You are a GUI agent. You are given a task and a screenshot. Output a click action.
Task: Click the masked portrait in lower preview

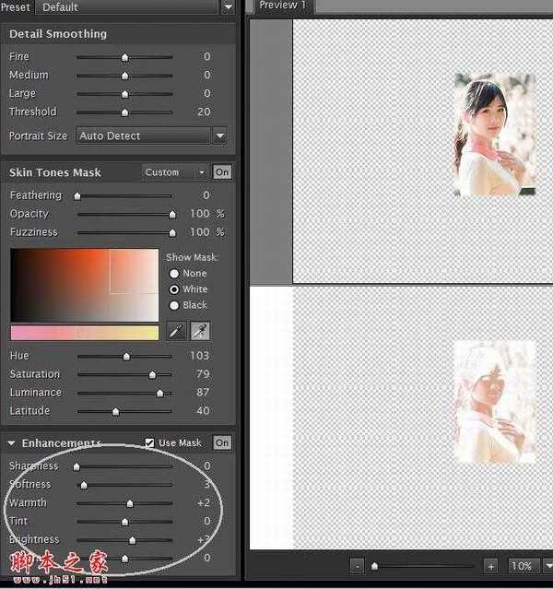[x=495, y=402]
